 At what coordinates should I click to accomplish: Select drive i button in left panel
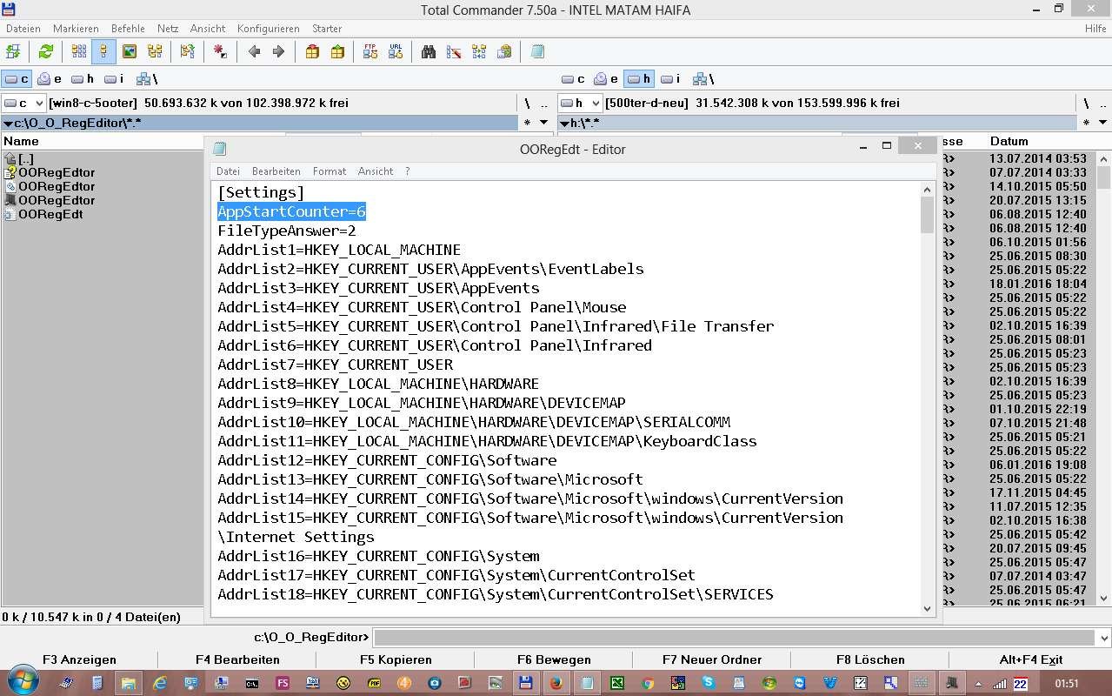coord(113,79)
